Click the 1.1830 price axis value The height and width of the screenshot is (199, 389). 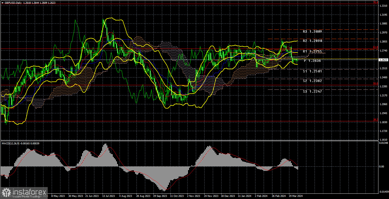pos(383,122)
